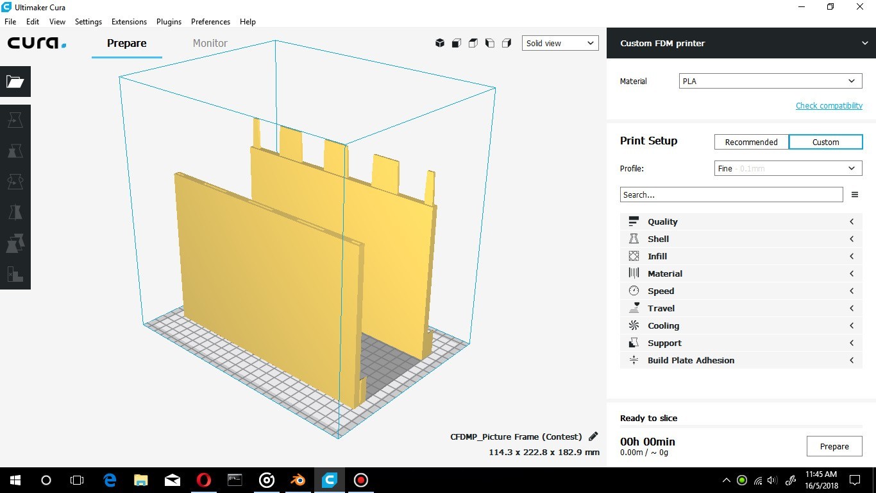Click the Open File folder icon
This screenshot has height=493, width=876.
click(15, 82)
